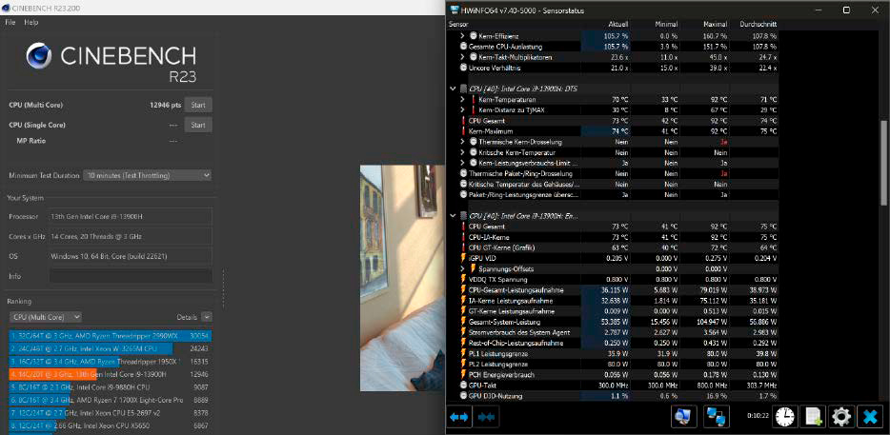
Task: Click the 0:10:22 elapsed timer in HWiNFO
Action: click(759, 416)
